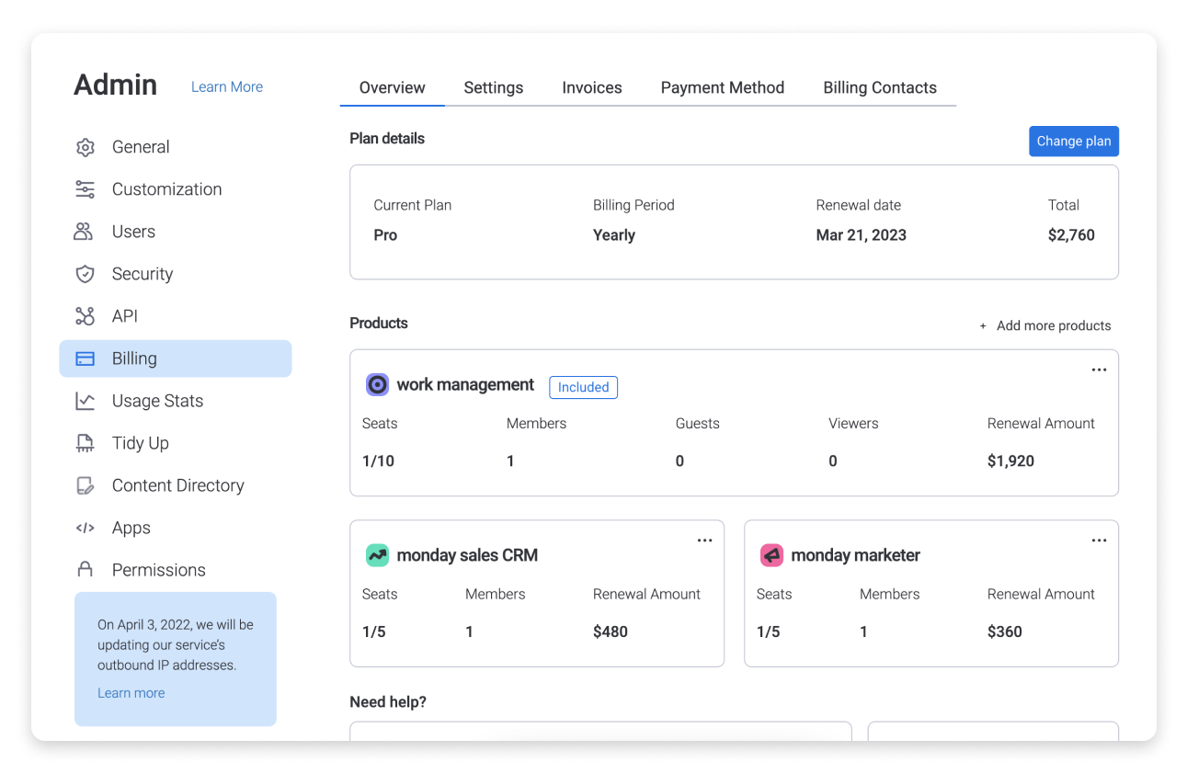Click work management seats value 1/10
Image resolution: width=1187 pixels, height=774 pixels.
pos(378,461)
